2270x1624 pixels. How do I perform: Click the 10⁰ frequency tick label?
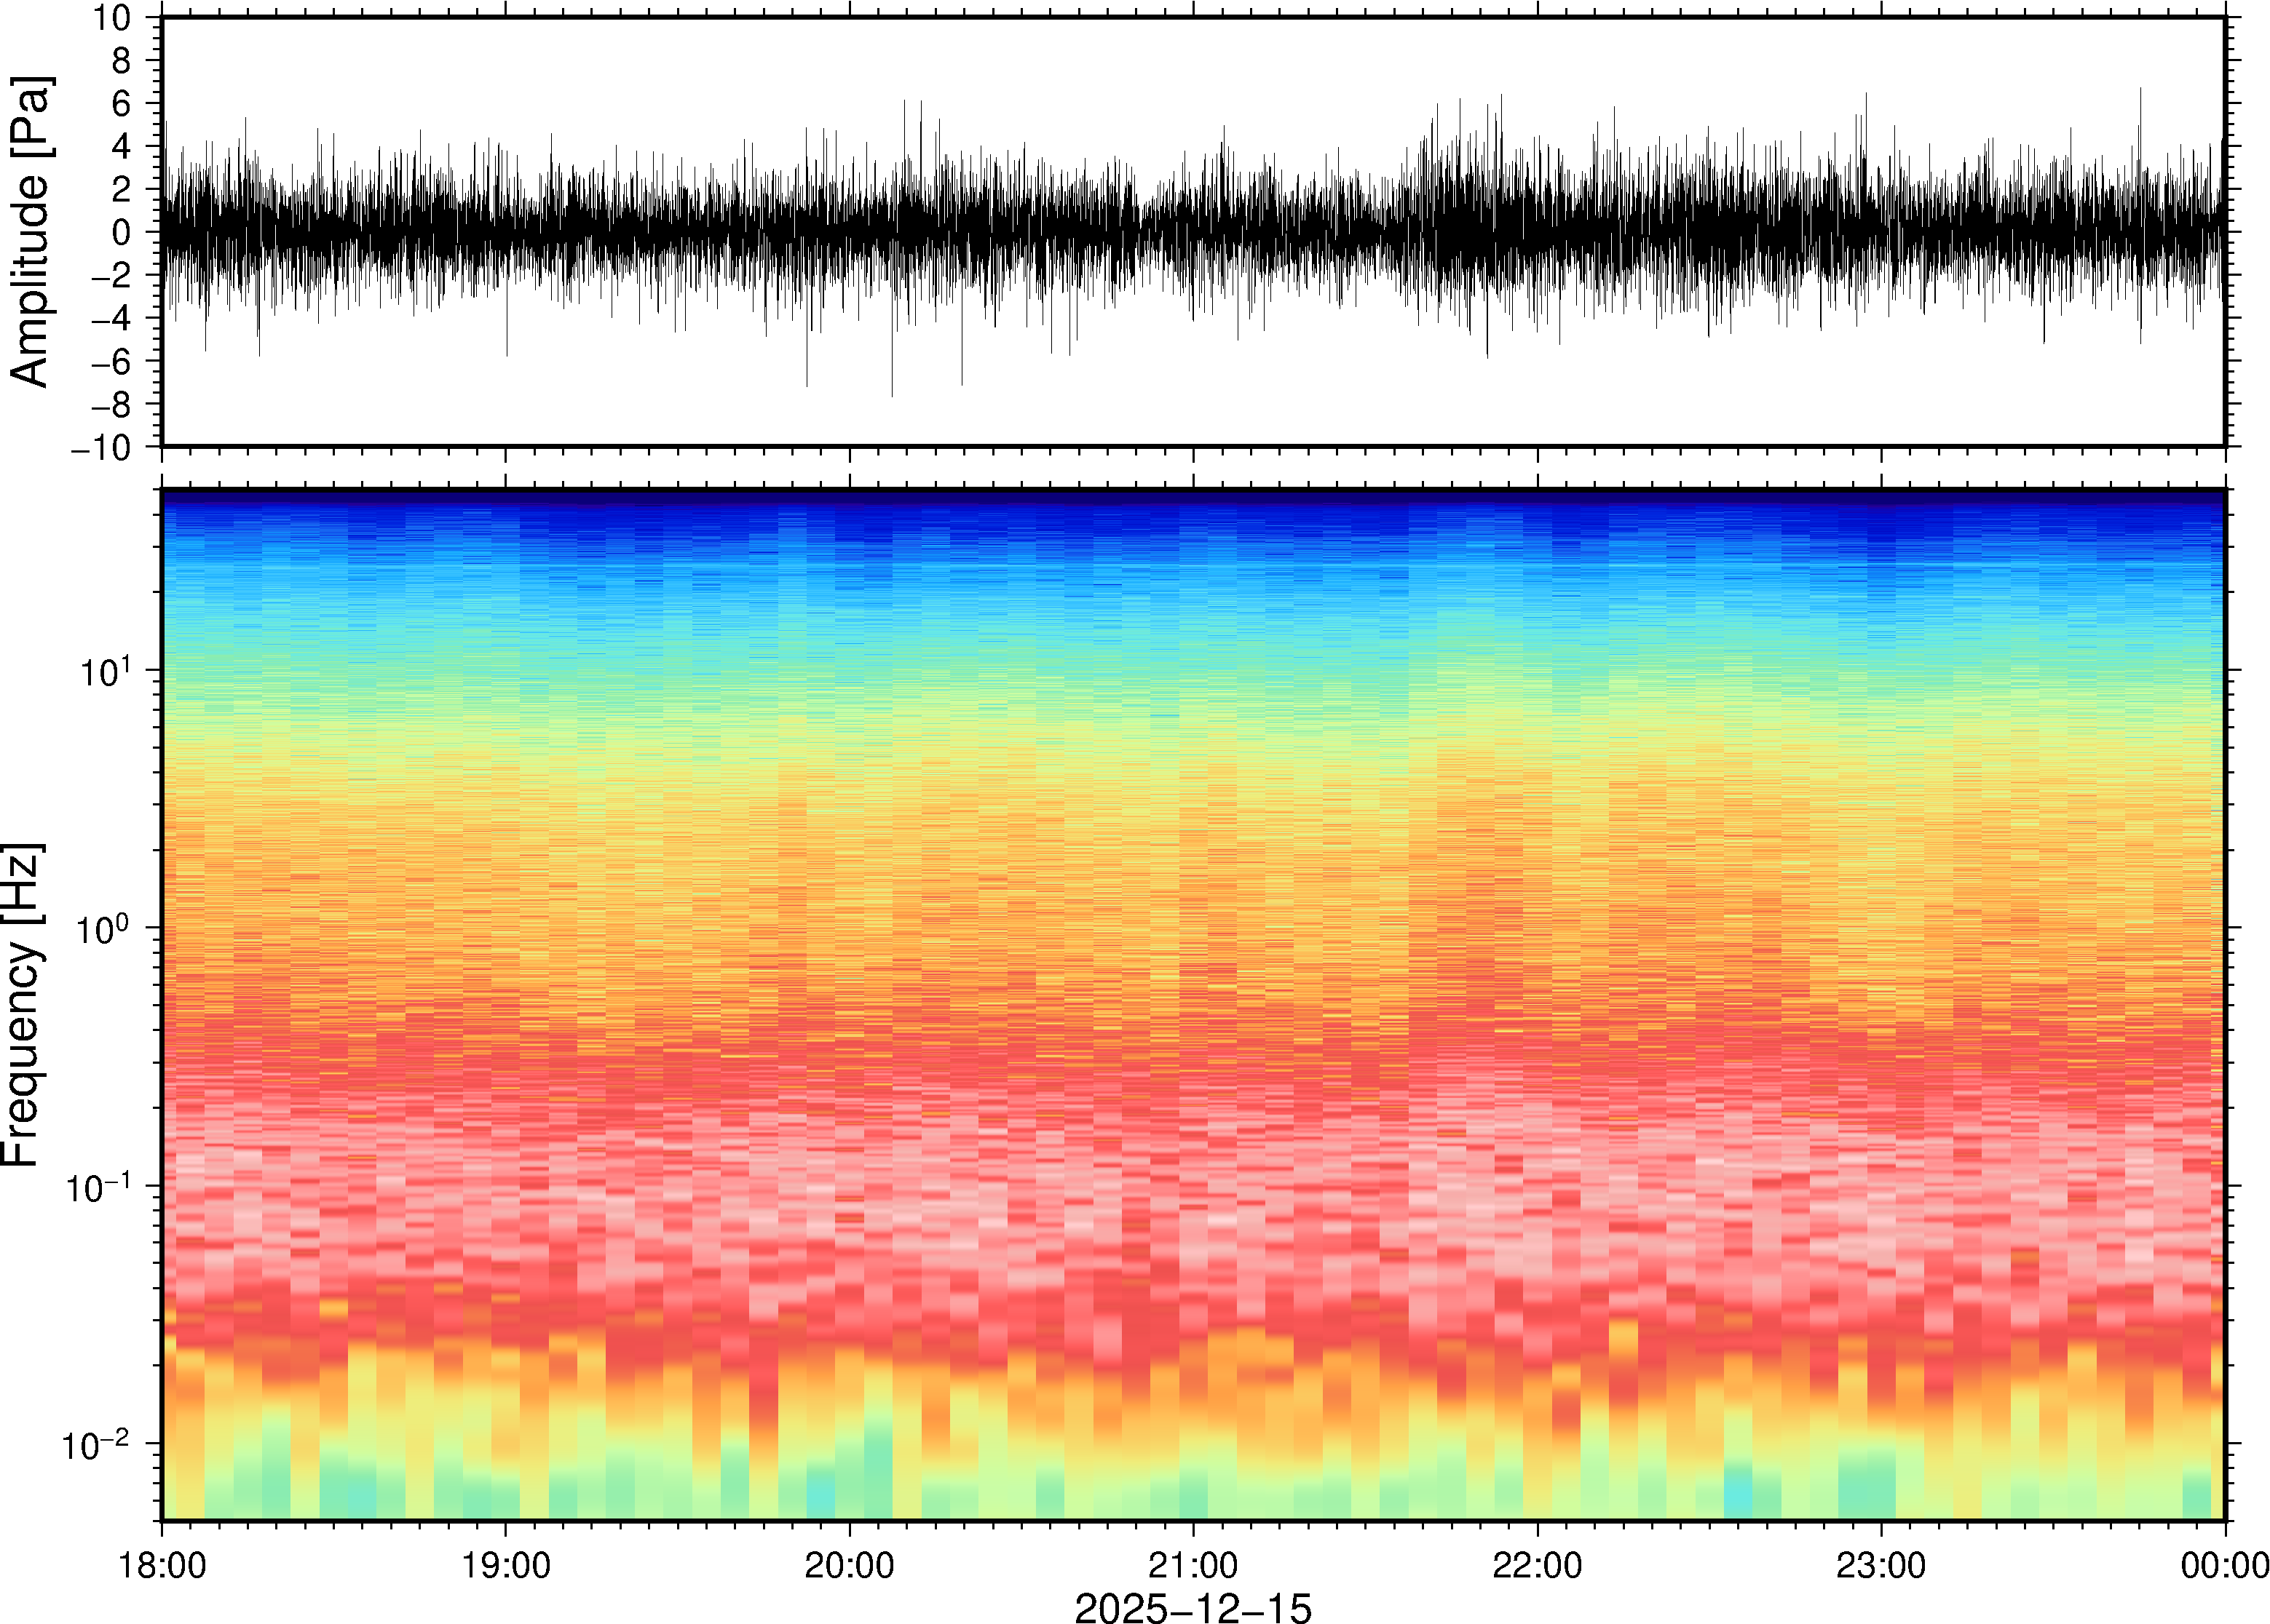coord(105,928)
